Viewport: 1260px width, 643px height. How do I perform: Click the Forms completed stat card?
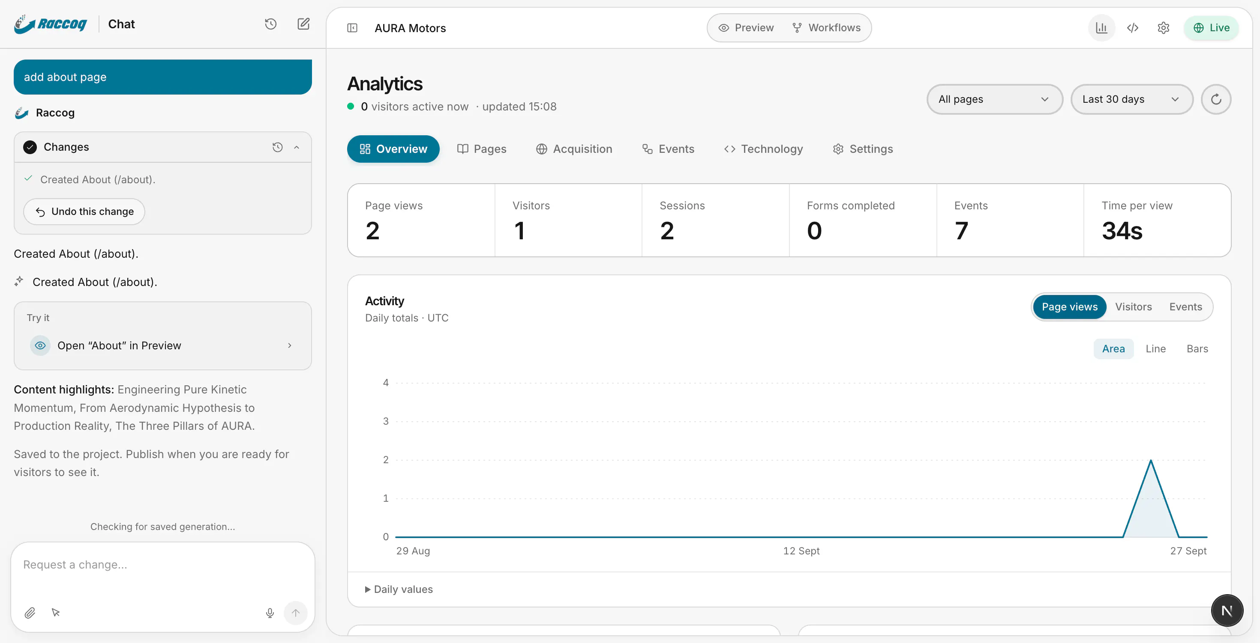[863, 220]
